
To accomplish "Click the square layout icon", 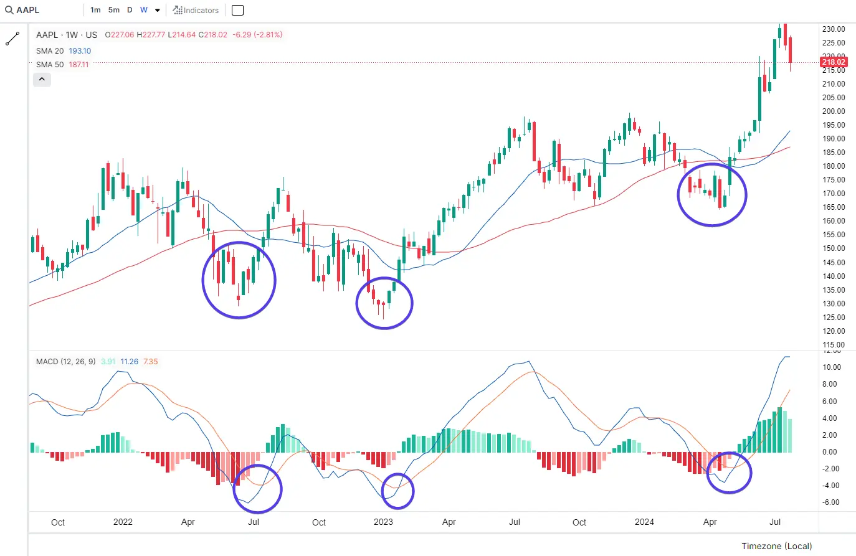I will coord(237,10).
